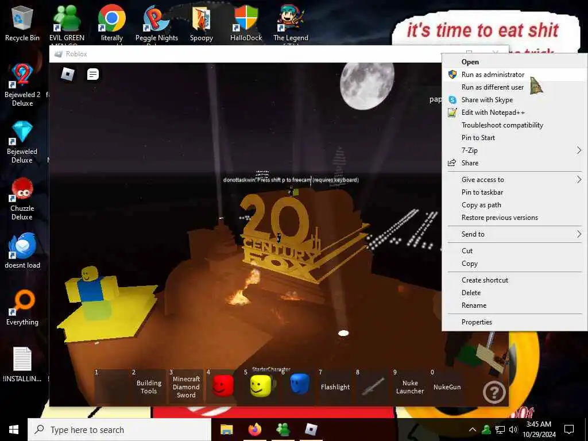The image size is (588, 441).
Task: Select the Spoopy folder icon
Action: tap(202, 24)
